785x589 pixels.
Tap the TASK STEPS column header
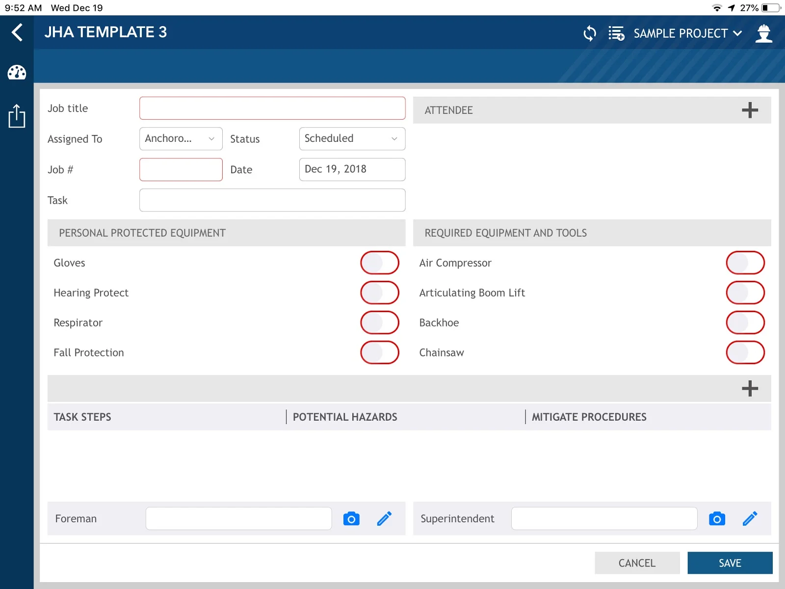[x=82, y=417]
